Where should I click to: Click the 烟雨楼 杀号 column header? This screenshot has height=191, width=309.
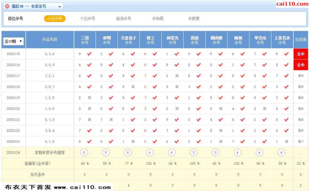[x=216, y=40]
